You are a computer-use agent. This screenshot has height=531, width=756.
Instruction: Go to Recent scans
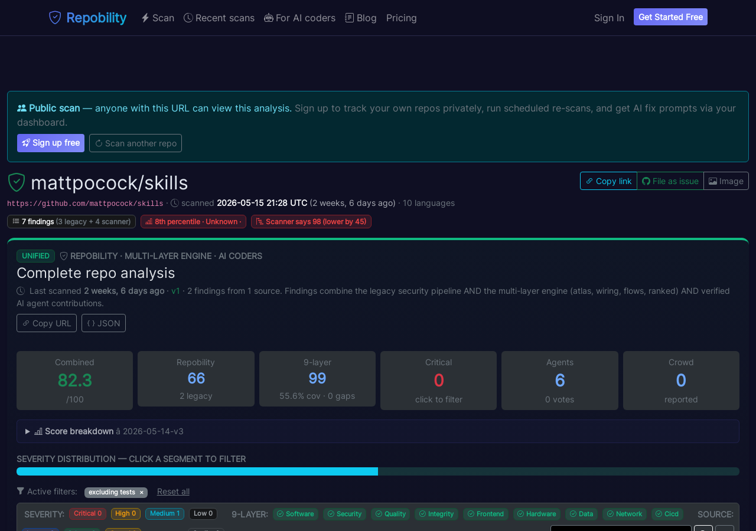pos(219,18)
